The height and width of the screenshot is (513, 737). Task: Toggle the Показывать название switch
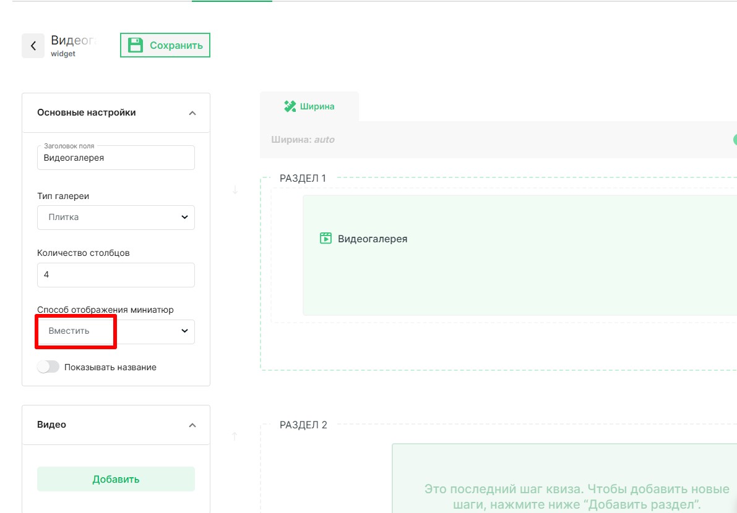48,367
